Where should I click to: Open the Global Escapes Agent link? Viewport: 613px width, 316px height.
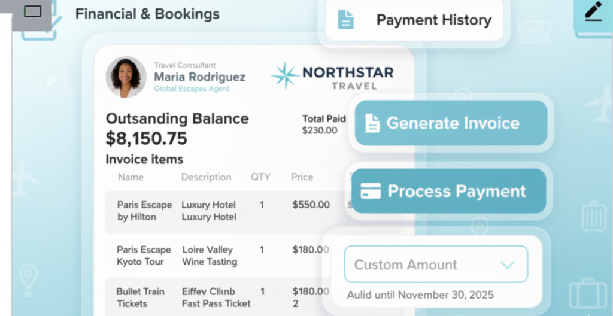click(192, 89)
